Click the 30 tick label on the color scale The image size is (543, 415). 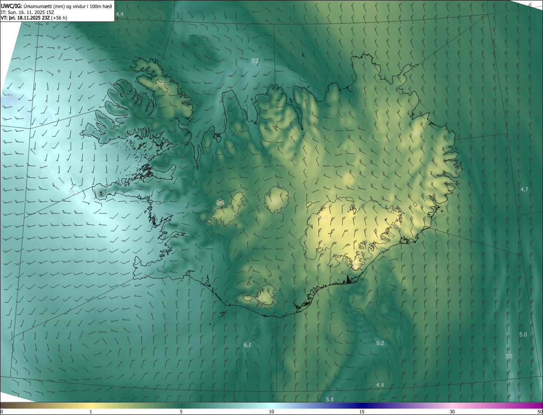coord(452,412)
